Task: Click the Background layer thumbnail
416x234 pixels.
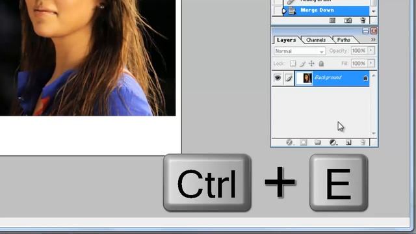Action: pos(304,78)
